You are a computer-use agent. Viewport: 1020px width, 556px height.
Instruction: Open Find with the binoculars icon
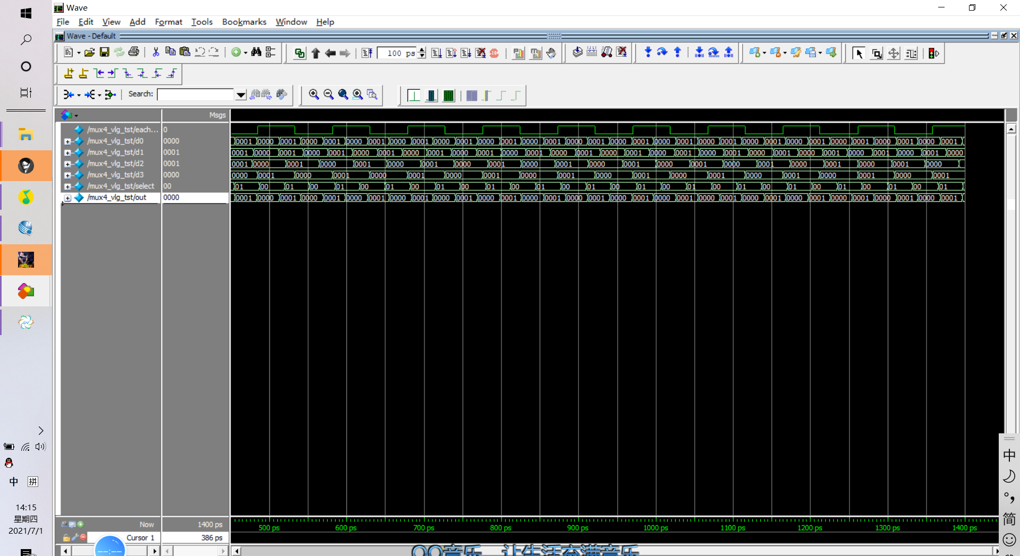(256, 52)
